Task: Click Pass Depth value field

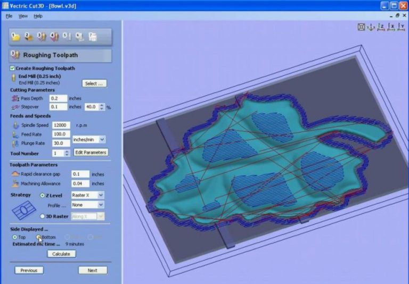Action: click(58, 98)
